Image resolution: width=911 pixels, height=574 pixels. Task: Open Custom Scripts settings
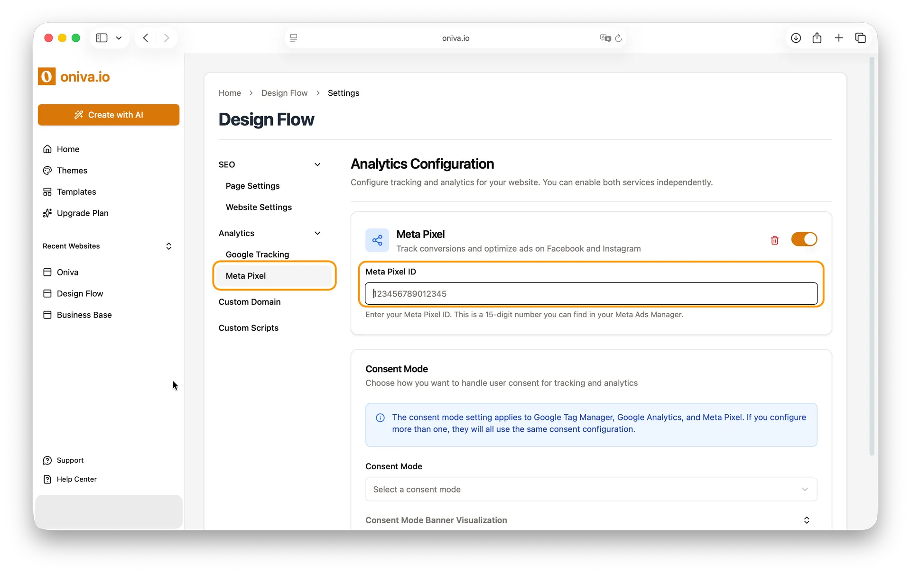point(248,328)
